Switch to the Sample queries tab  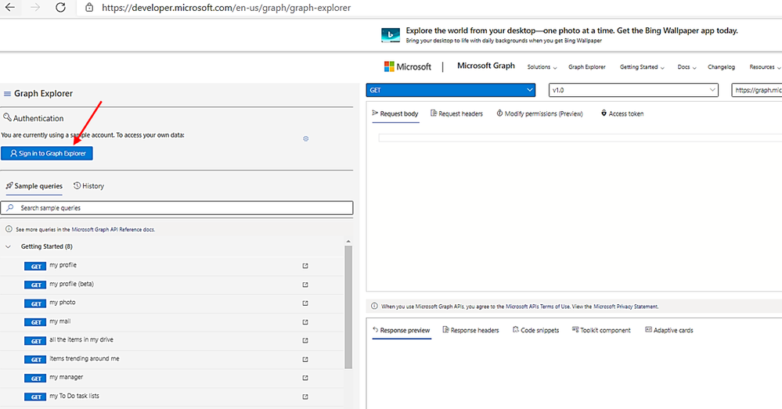pos(34,186)
